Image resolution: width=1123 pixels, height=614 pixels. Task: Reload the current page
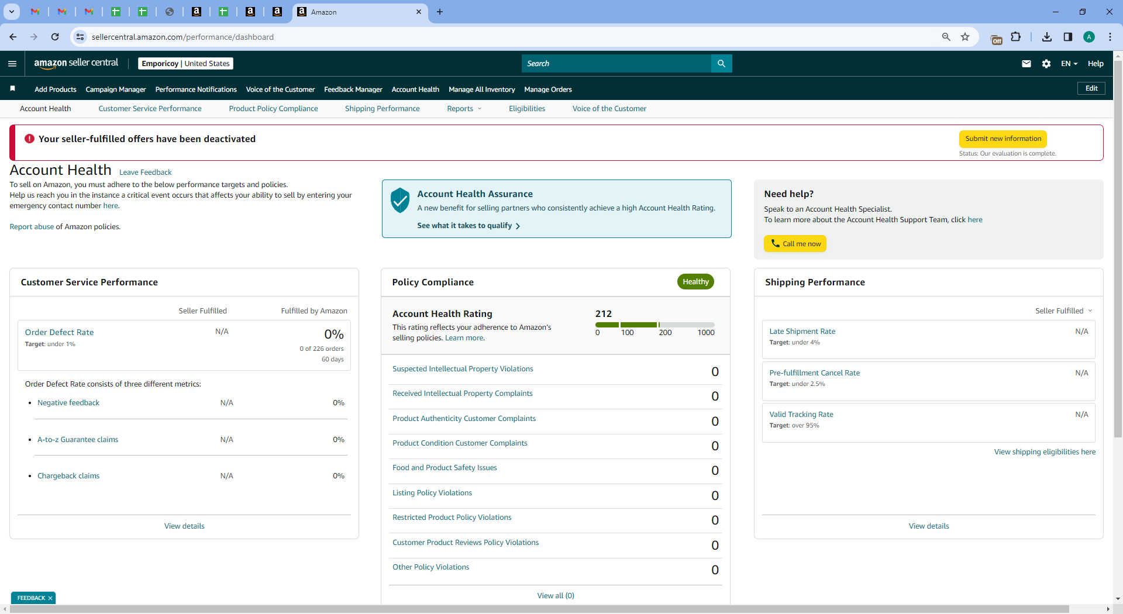point(55,37)
